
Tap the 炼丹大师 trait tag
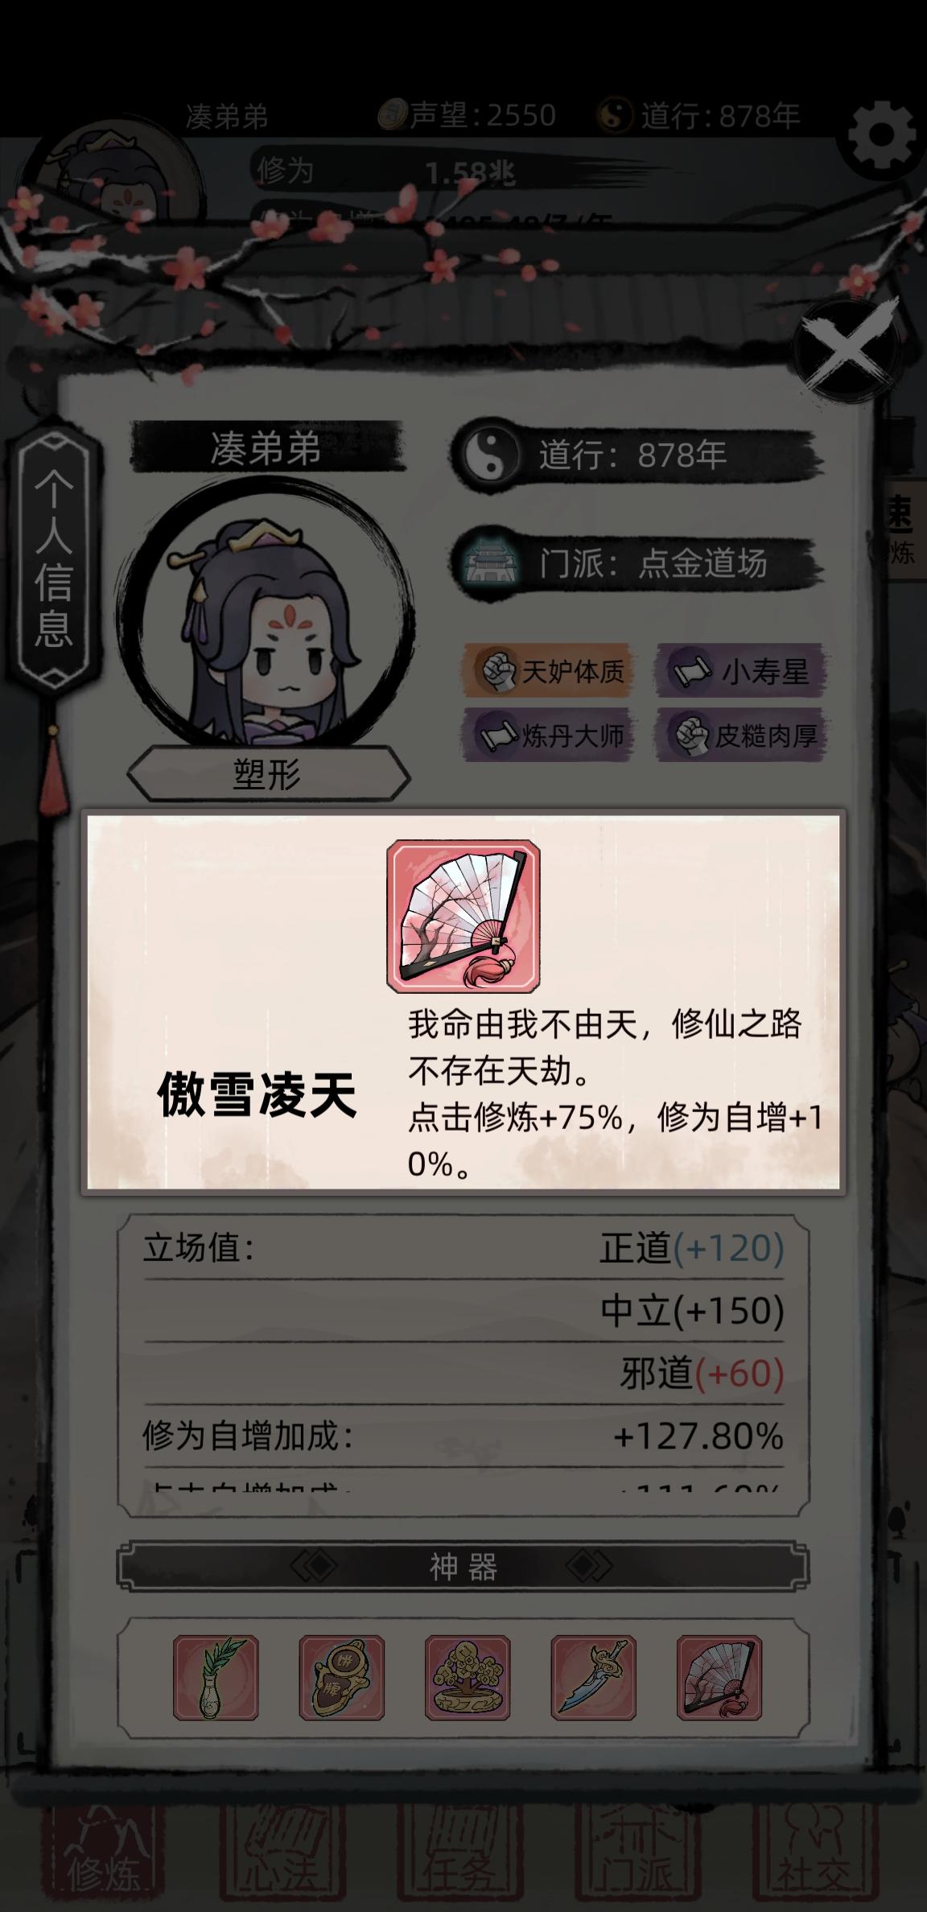[549, 736]
